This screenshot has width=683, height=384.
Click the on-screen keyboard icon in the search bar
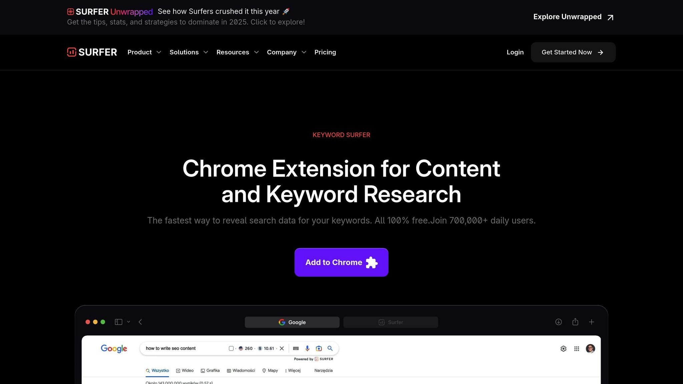tap(296, 349)
